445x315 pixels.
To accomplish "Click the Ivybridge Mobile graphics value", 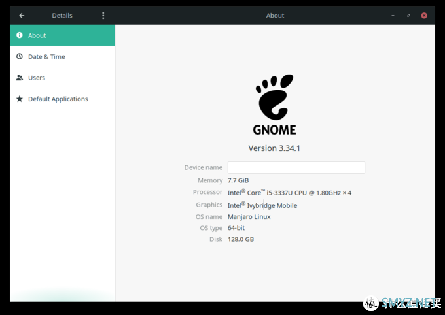I will tap(262, 205).
